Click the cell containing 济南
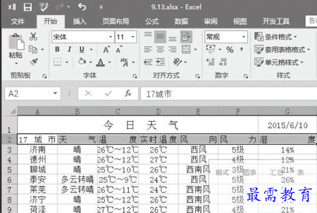317x213 pixels. [37, 150]
